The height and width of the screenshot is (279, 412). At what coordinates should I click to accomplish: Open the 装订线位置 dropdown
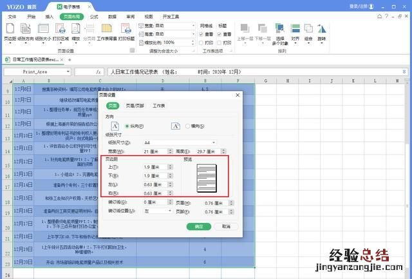[169, 210]
